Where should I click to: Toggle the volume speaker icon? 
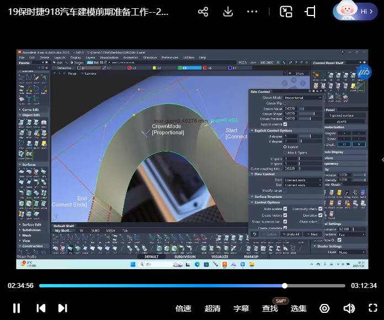point(349,308)
